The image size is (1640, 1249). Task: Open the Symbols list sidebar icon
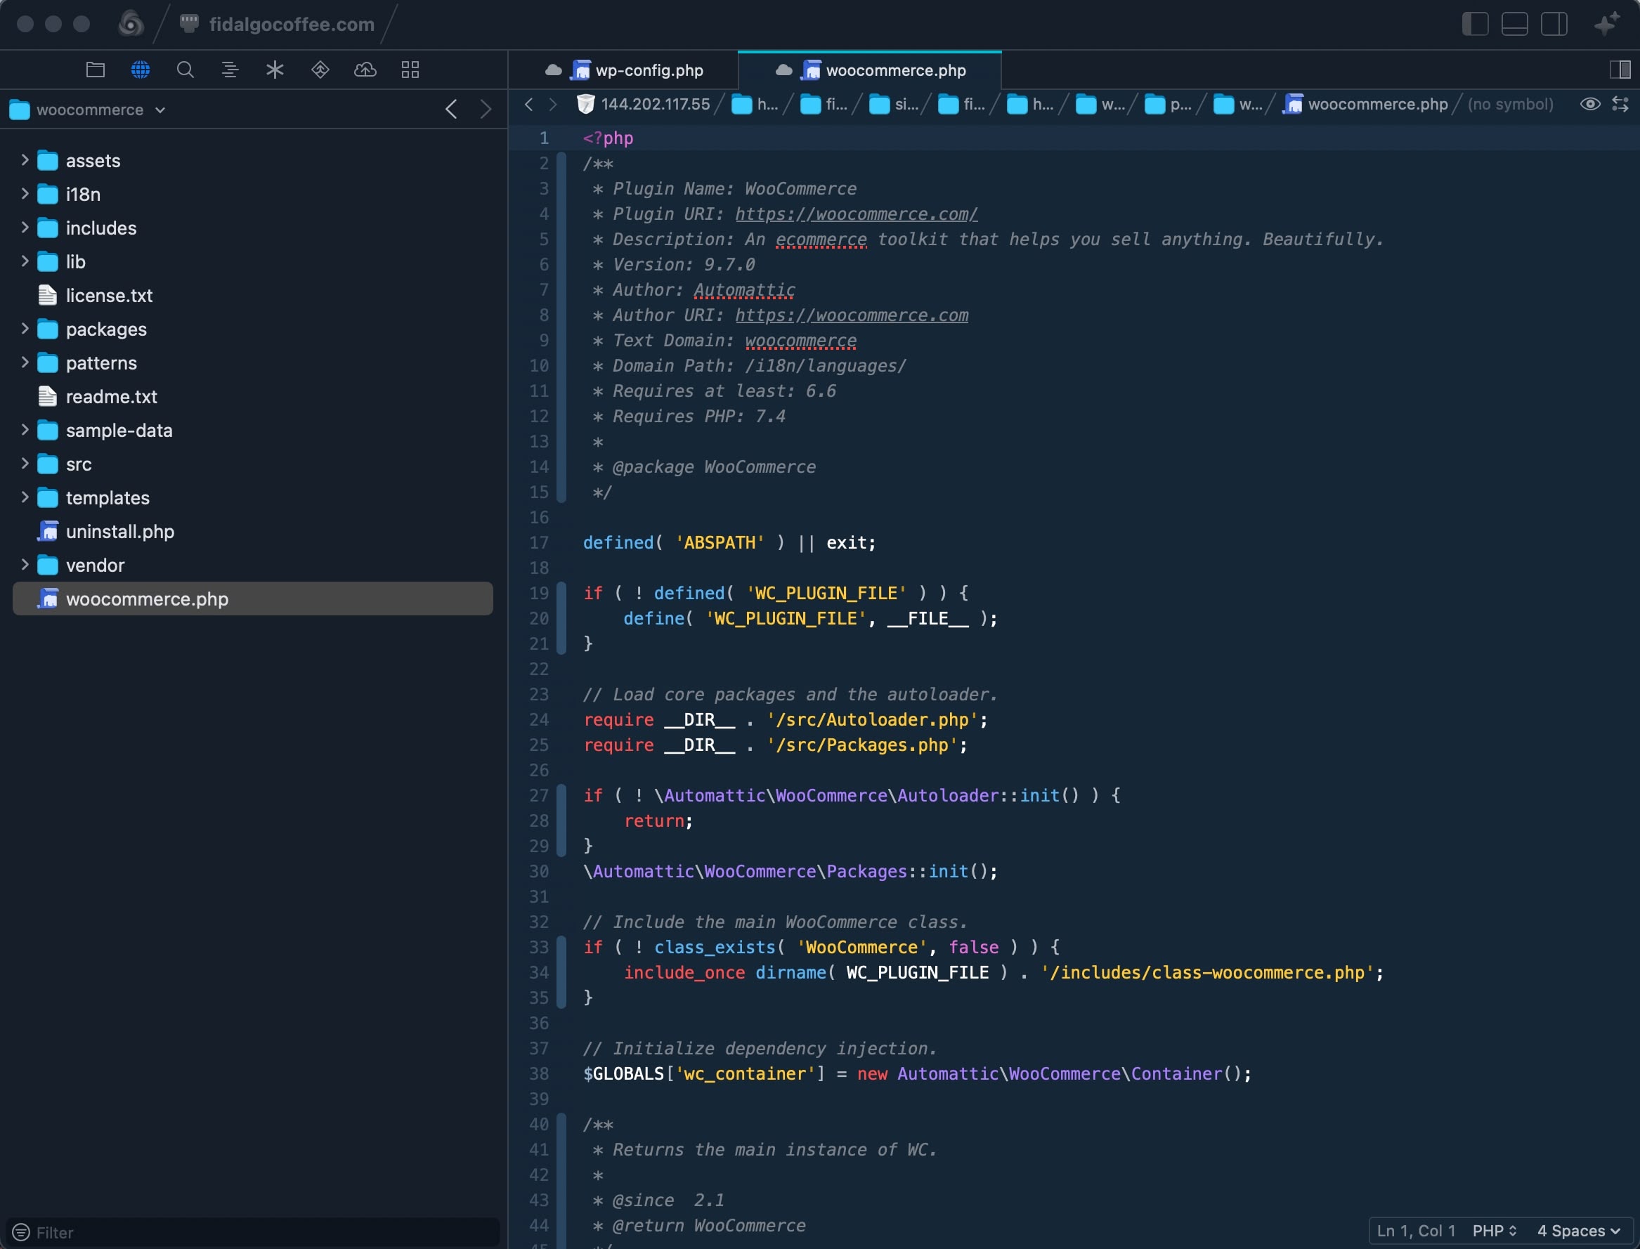click(x=230, y=70)
